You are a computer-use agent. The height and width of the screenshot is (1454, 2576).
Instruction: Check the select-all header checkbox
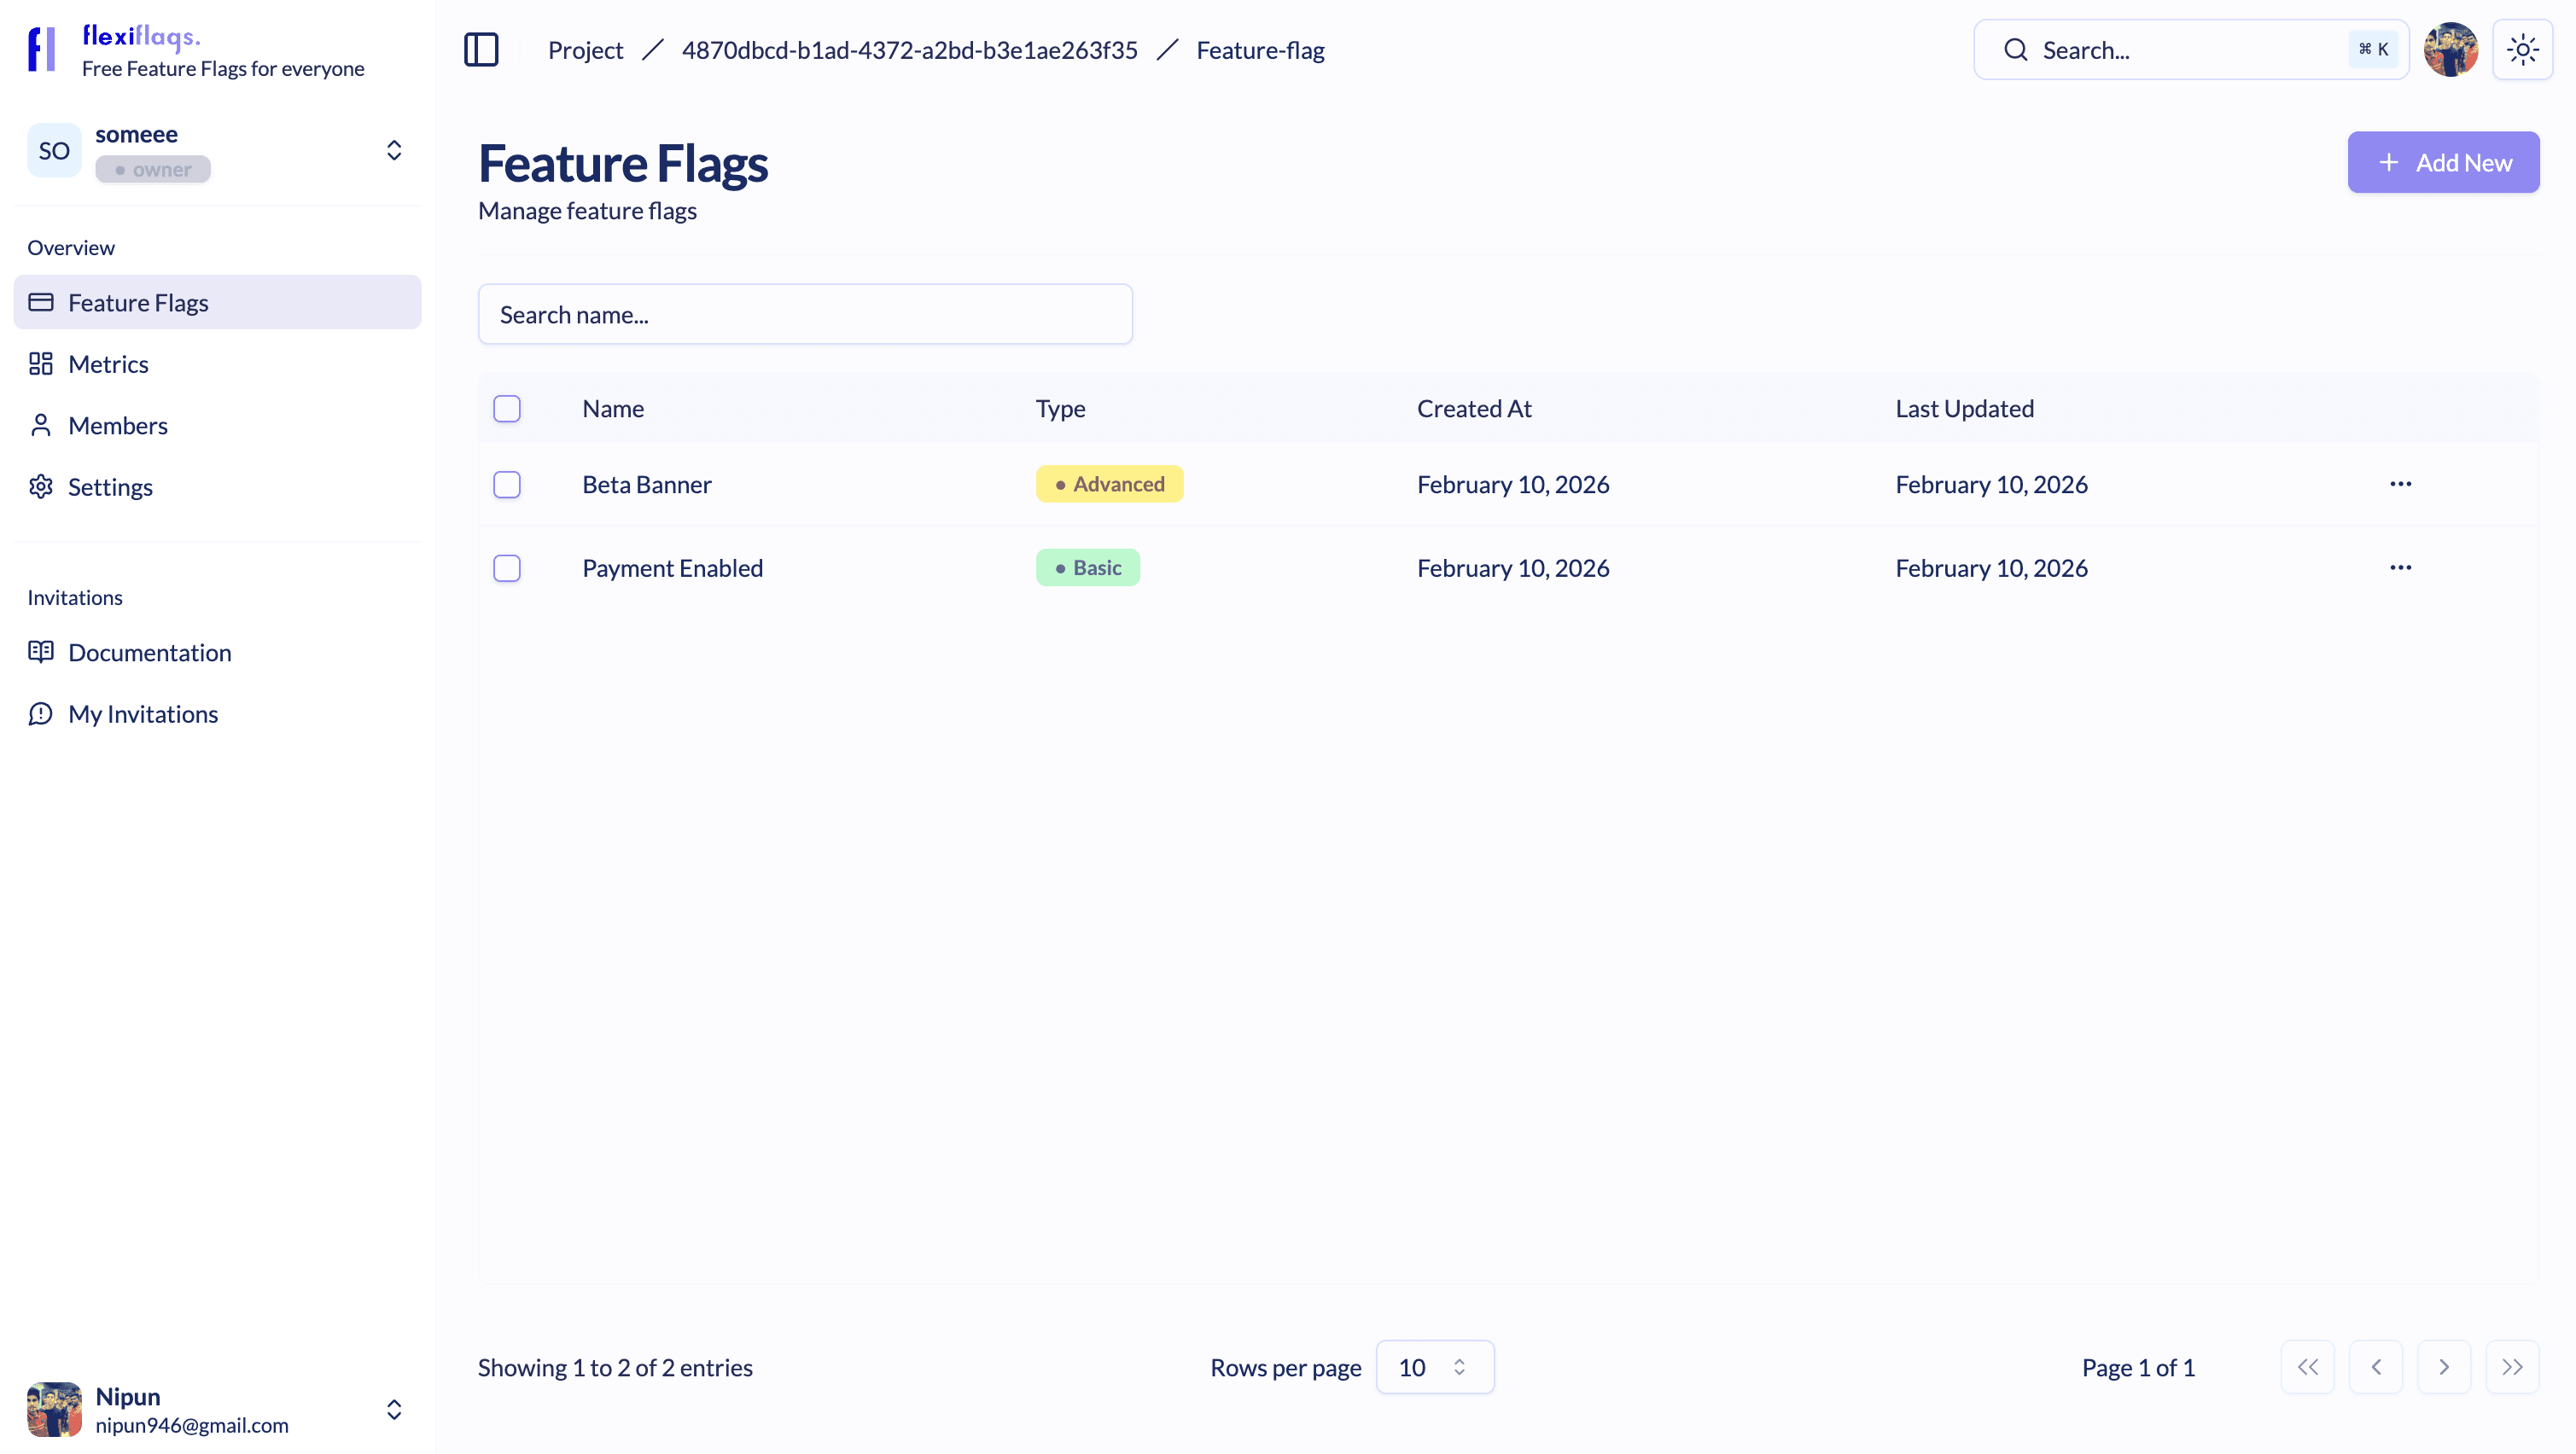pyautogui.click(x=507, y=409)
